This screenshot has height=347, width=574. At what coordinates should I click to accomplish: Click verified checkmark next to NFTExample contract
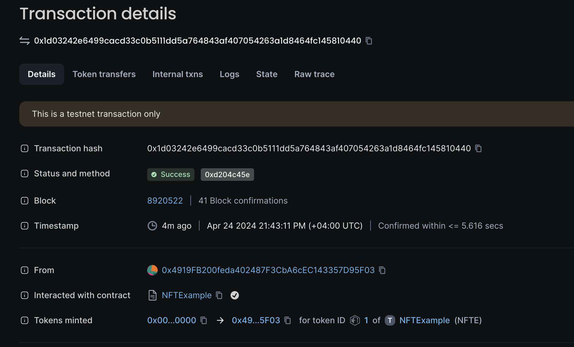click(234, 295)
